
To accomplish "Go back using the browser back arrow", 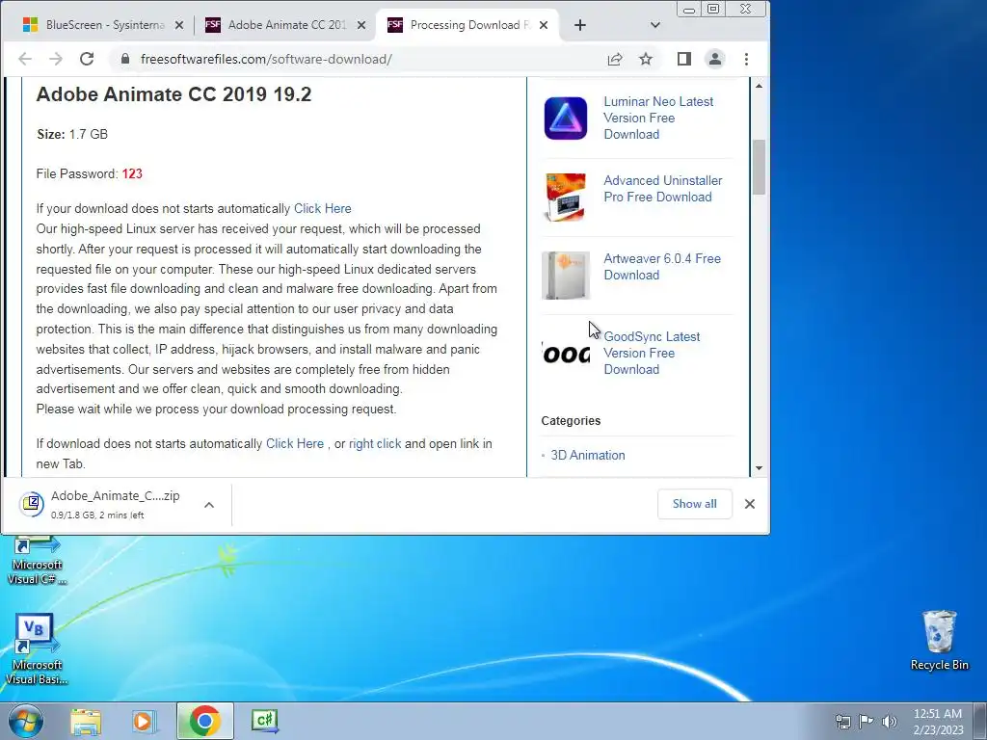I will [25, 59].
